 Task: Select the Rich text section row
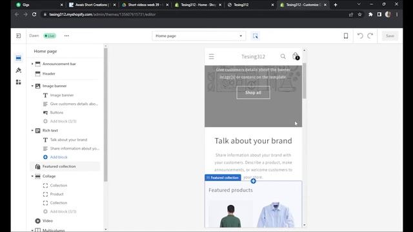(x=50, y=130)
